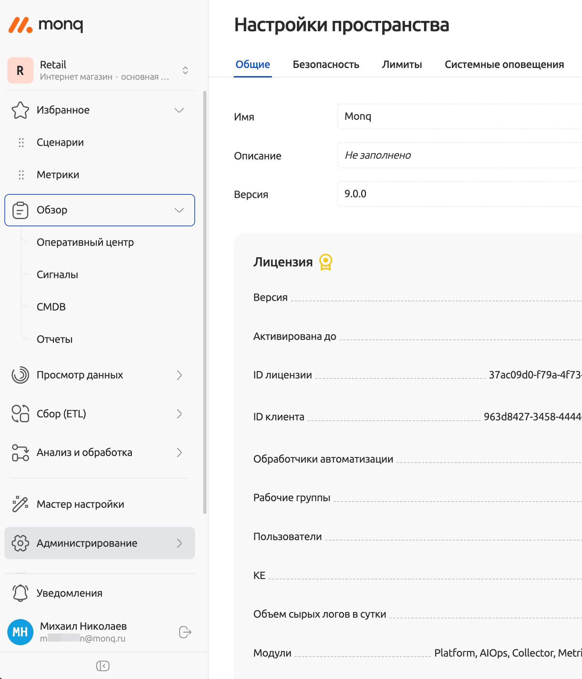
Task: Click the sidebar vertical scrollbar
Action: 205,301
